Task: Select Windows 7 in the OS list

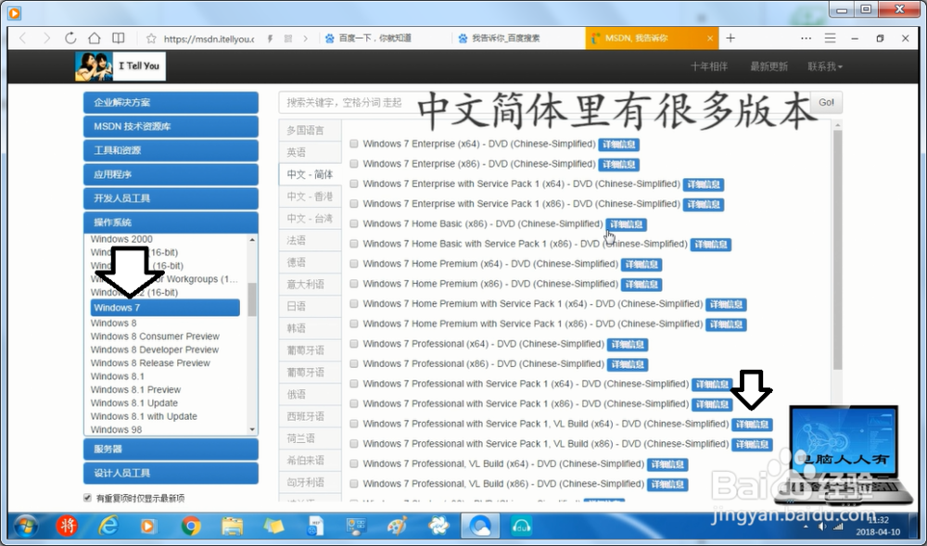Action: (x=165, y=307)
